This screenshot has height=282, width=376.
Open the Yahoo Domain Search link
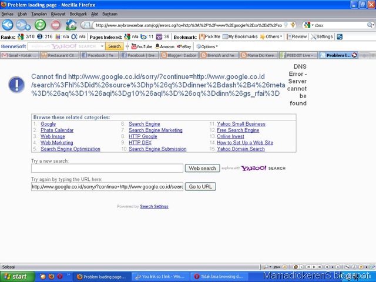[241, 149]
